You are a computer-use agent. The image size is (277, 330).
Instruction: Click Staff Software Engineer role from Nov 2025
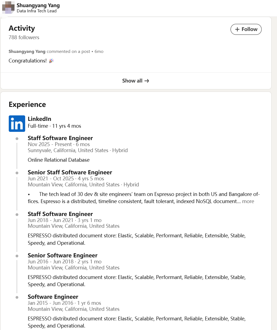(x=60, y=138)
